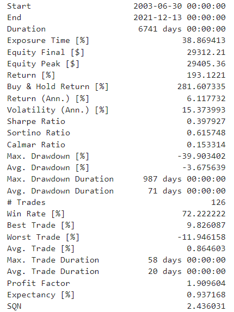234x312 pixels.
Task: Click the SQN value 2.436031
Action: click(206, 306)
